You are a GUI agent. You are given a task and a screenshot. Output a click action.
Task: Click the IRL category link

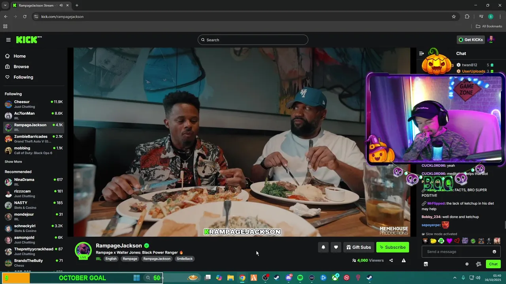click(x=98, y=259)
